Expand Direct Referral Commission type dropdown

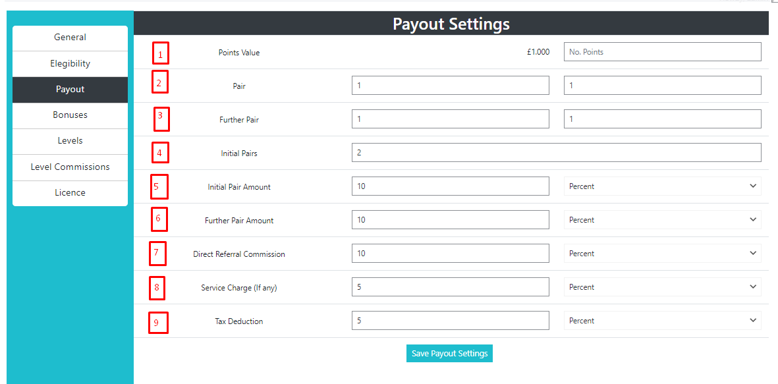point(662,254)
